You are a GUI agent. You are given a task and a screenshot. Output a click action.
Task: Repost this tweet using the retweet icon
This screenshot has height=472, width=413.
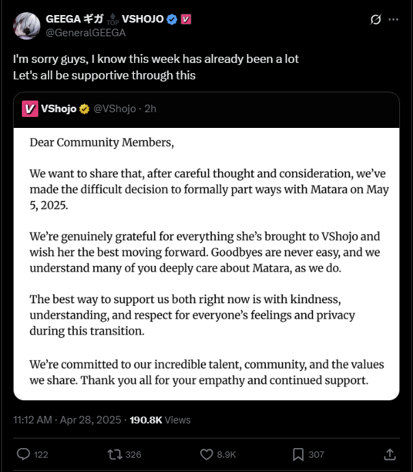coord(114,454)
